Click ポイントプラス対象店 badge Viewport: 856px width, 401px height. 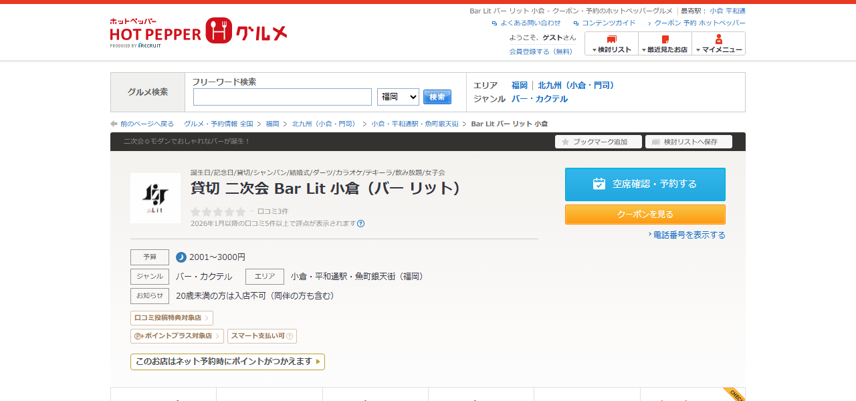pos(177,336)
